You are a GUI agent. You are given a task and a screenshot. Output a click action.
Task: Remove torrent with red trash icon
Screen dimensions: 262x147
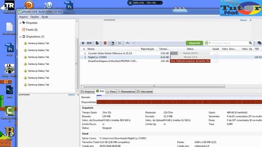click(x=105, y=43)
